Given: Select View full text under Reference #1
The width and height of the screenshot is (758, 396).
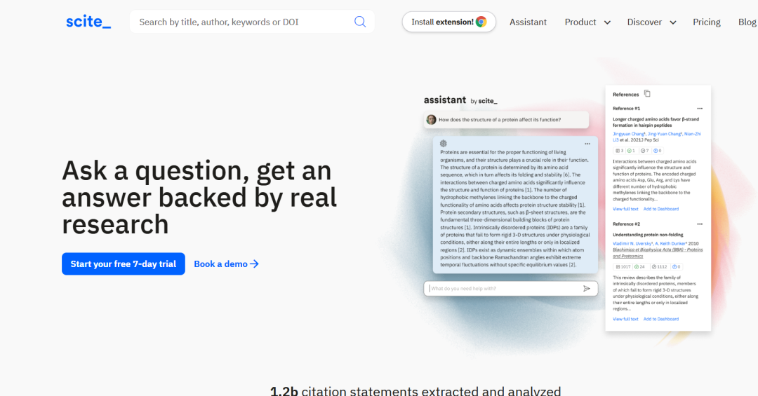Looking at the screenshot, I should (625, 209).
